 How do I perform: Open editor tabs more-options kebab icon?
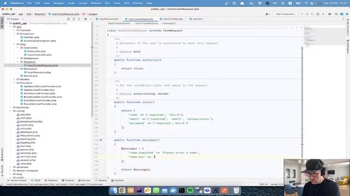343,19
